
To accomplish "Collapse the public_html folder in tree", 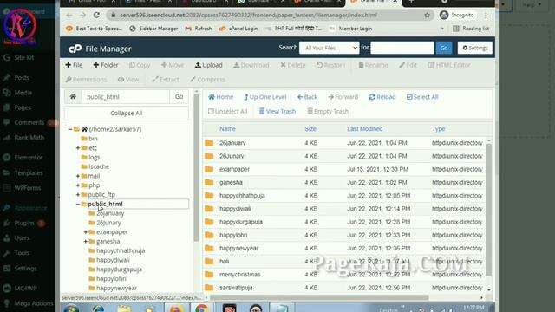I will [x=78, y=205].
